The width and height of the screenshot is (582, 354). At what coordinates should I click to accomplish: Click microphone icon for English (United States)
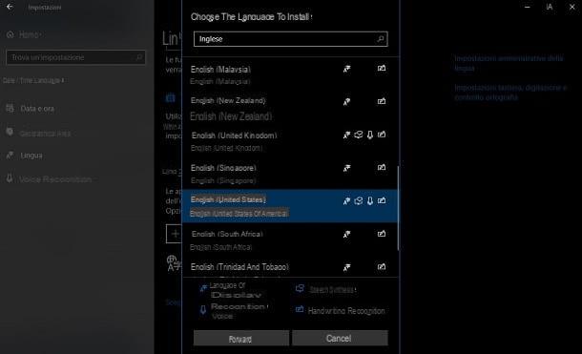[x=370, y=201]
